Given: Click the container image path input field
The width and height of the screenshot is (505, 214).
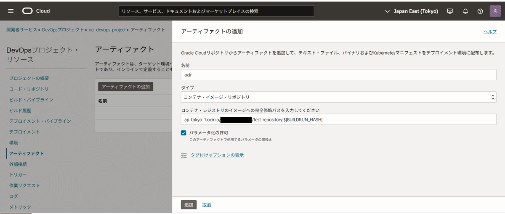Looking at the screenshot, I should pyautogui.click(x=338, y=120).
